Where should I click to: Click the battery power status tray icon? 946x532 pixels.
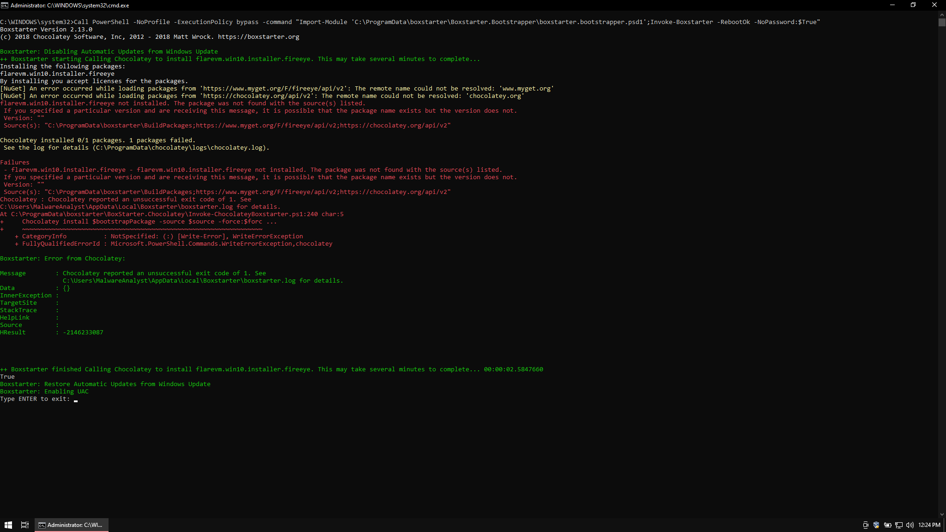(x=888, y=525)
